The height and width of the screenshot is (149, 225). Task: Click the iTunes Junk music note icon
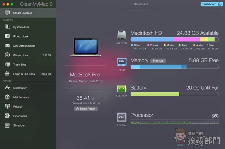point(7,55)
